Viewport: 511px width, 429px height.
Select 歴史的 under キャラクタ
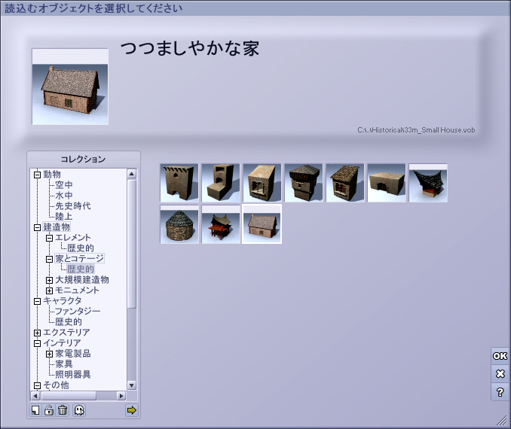pos(69,322)
